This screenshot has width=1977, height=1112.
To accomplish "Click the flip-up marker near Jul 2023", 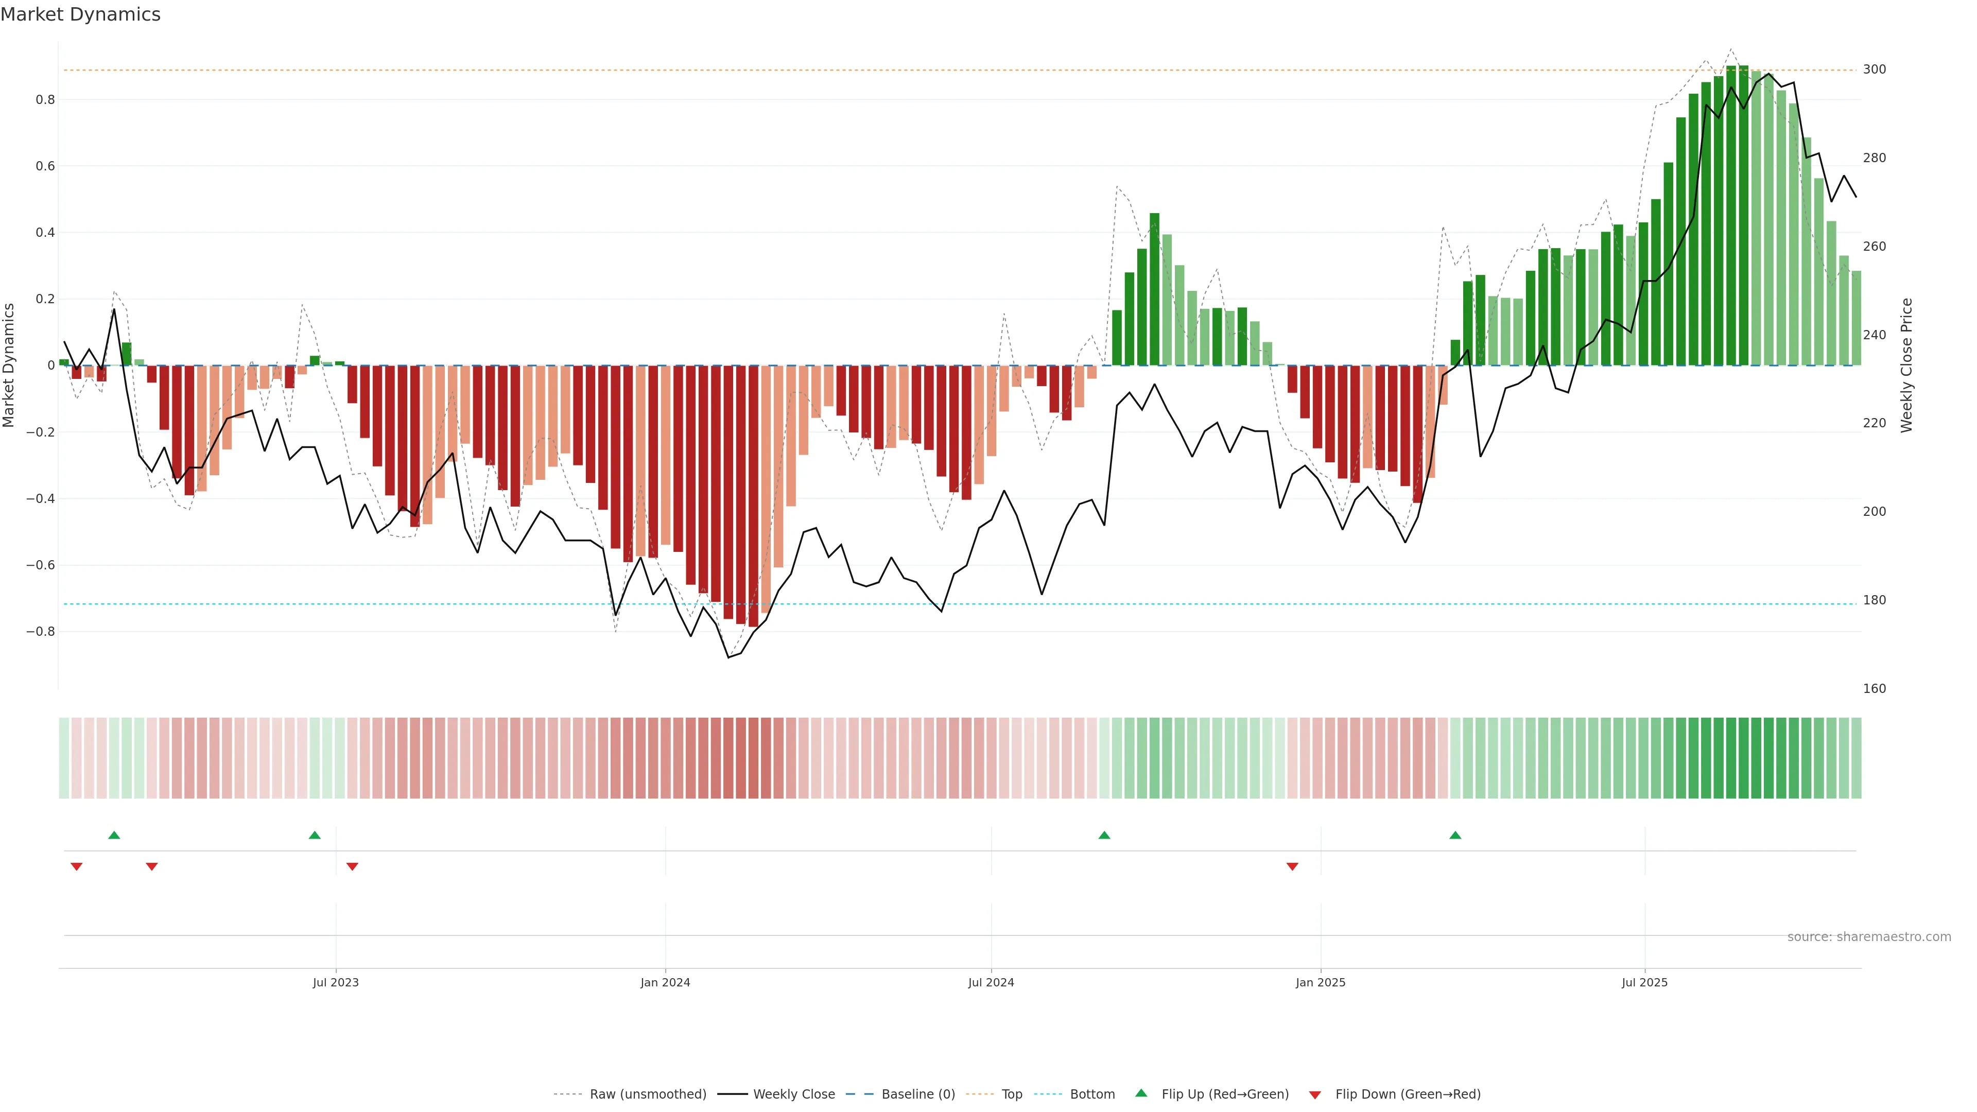I will tap(315, 835).
